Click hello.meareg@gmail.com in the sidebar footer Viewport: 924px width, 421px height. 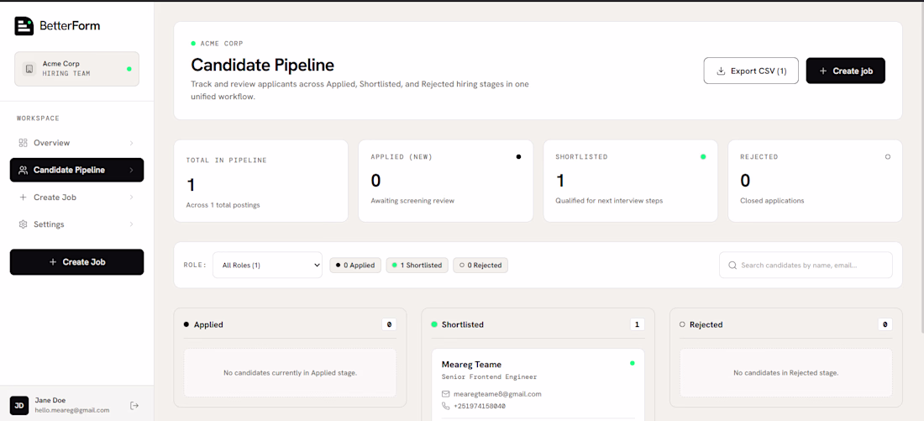[x=72, y=410]
